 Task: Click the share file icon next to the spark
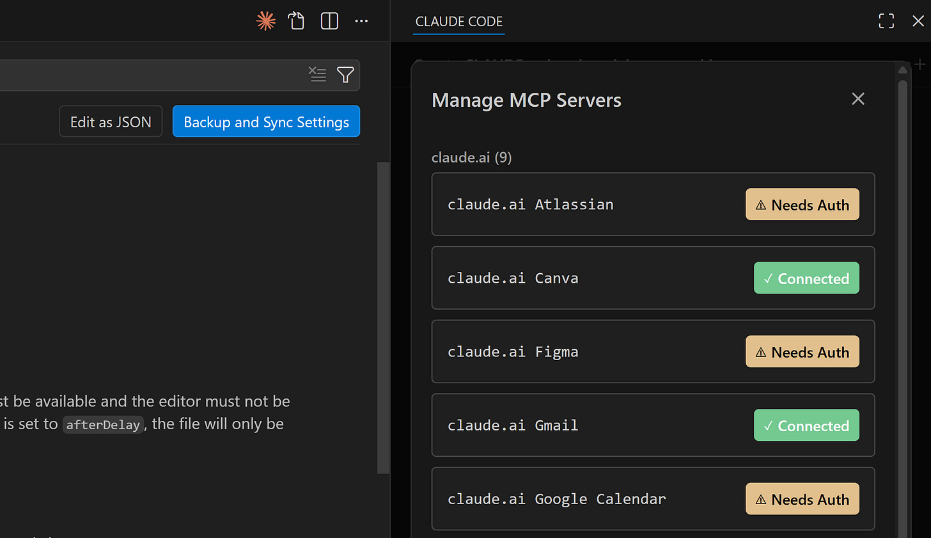tap(296, 20)
